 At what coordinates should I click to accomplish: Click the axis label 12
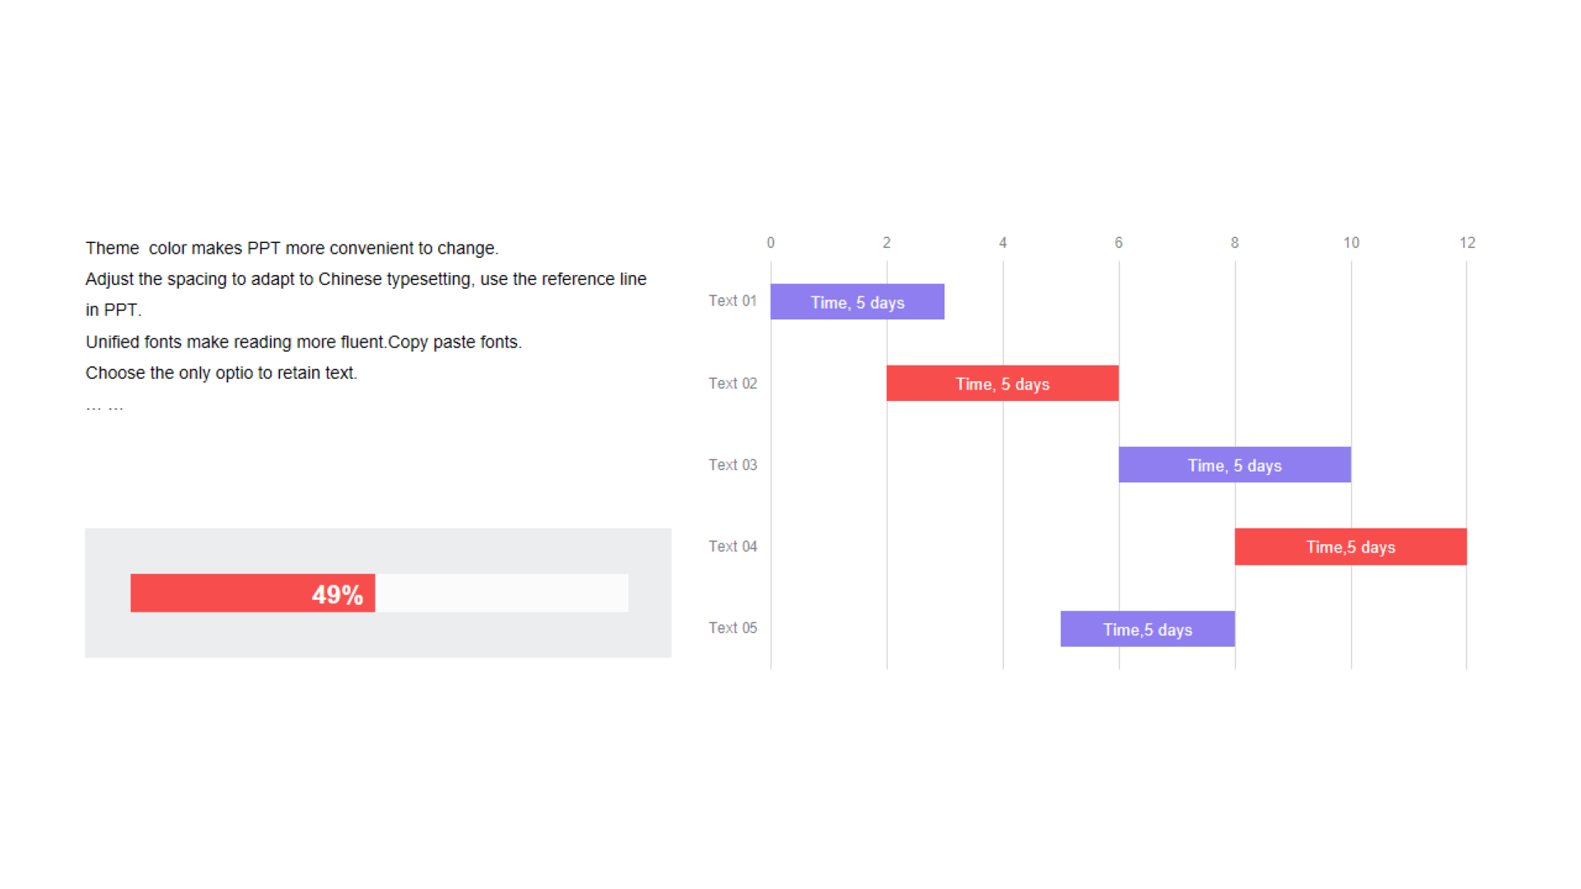(x=1467, y=243)
